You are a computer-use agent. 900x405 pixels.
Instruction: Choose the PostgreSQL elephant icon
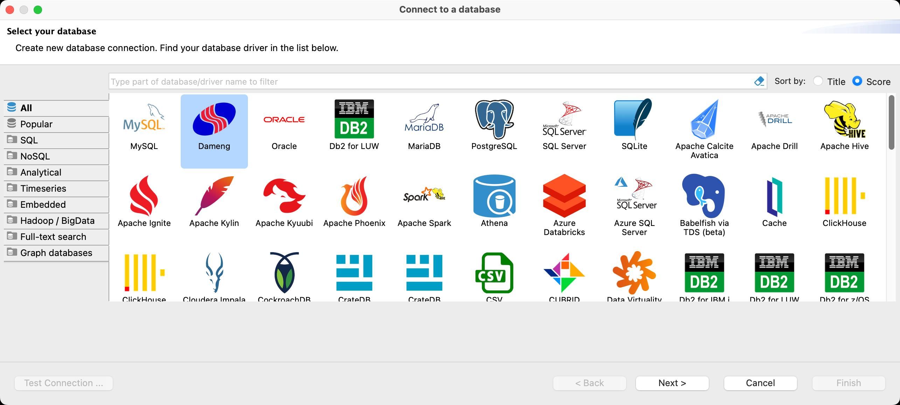pos(494,120)
